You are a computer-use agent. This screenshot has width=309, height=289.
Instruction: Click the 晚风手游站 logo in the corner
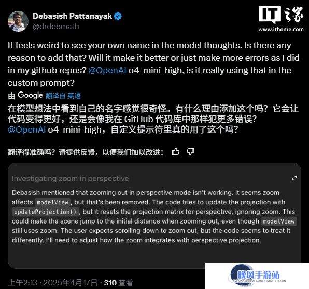coord(258,275)
